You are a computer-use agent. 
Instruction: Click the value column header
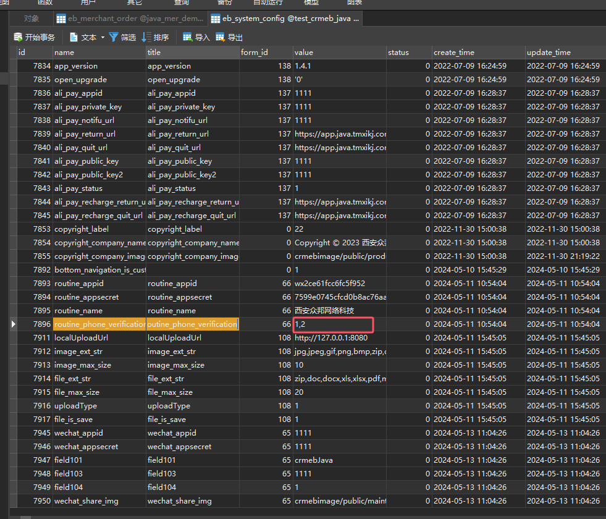tap(339, 52)
